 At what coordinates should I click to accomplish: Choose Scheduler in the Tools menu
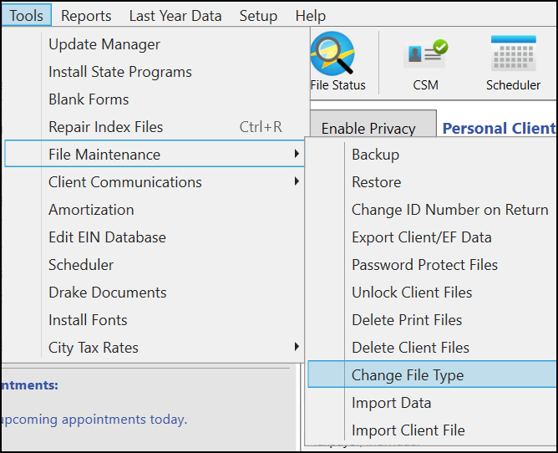pyautogui.click(x=155, y=265)
